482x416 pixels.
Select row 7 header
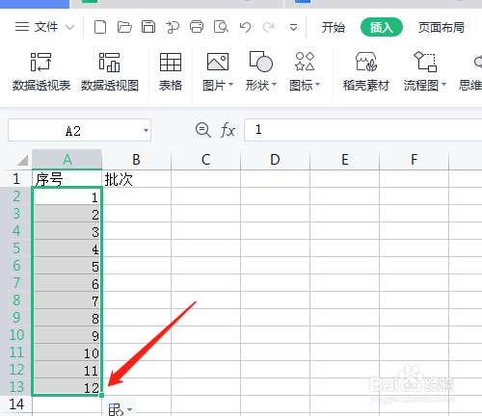[x=16, y=282]
